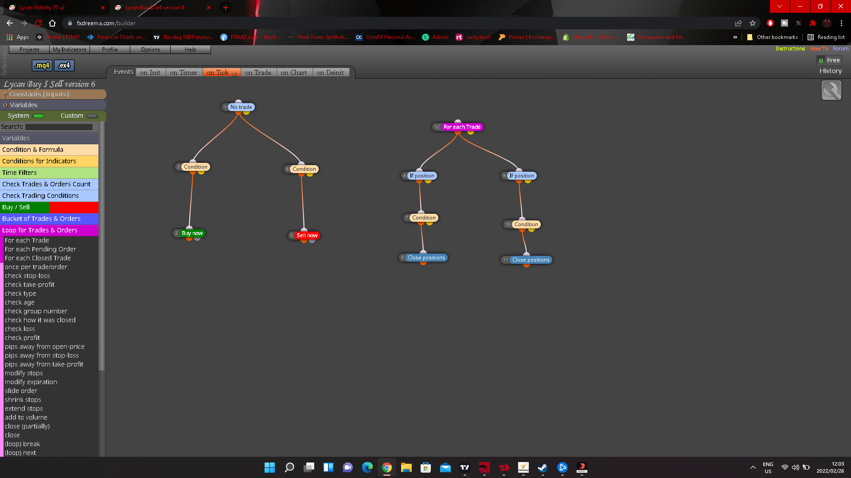Select the For each Trade block
The width and height of the screenshot is (851, 478).
pyautogui.click(x=462, y=127)
